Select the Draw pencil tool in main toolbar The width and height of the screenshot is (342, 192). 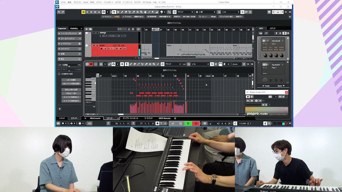click(x=122, y=12)
